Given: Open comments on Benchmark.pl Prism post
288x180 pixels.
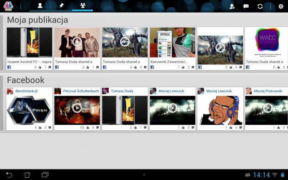Looking at the screenshot, I should click(x=50, y=127).
